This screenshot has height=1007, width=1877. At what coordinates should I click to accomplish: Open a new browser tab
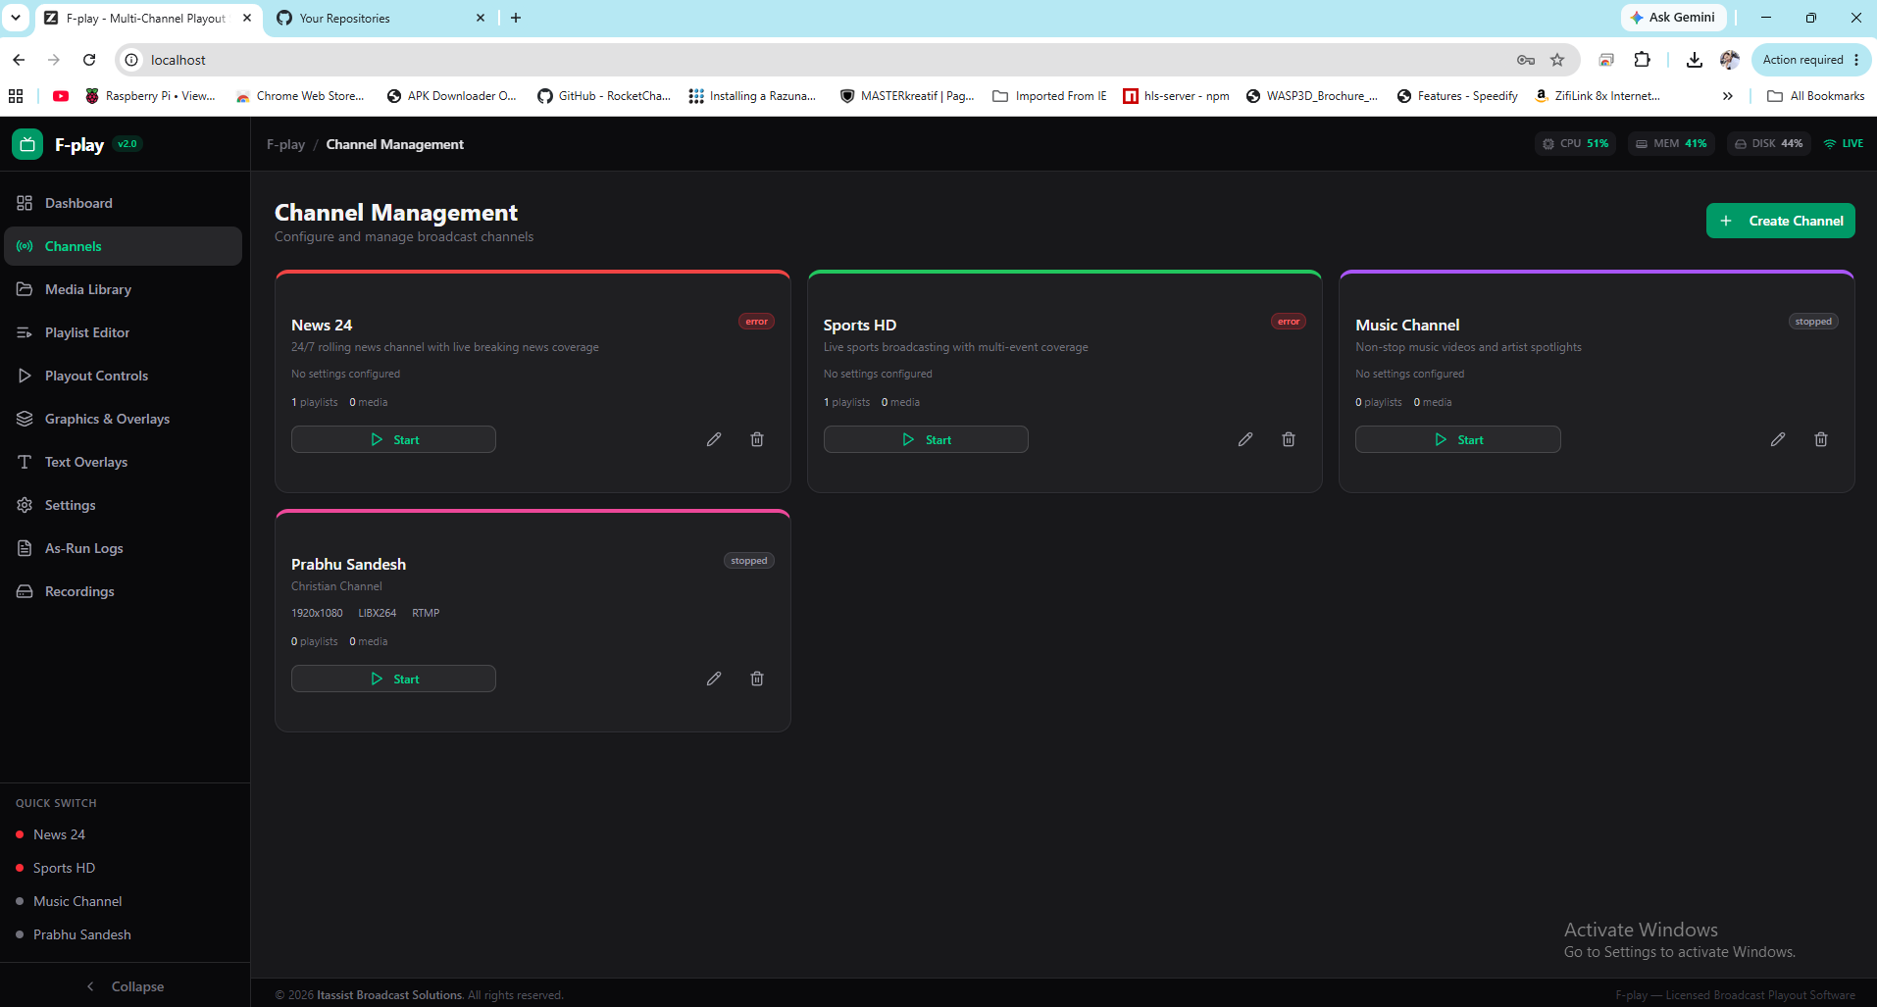[x=516, y=18]
